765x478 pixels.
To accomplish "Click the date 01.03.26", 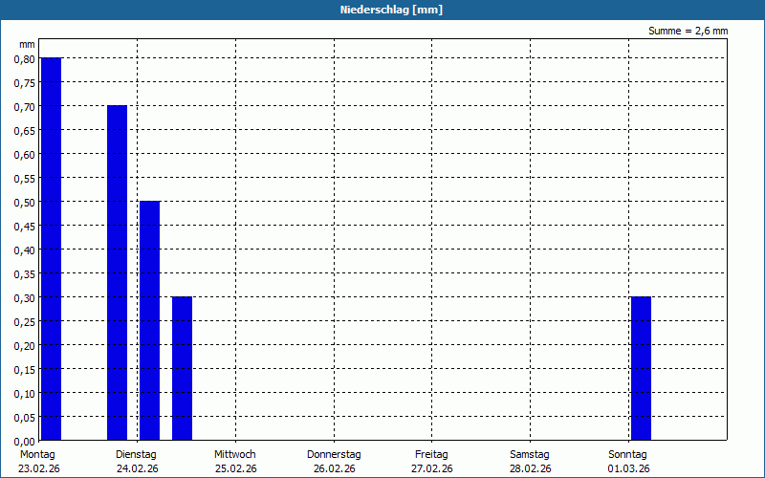I will click(x=629, y=468).
